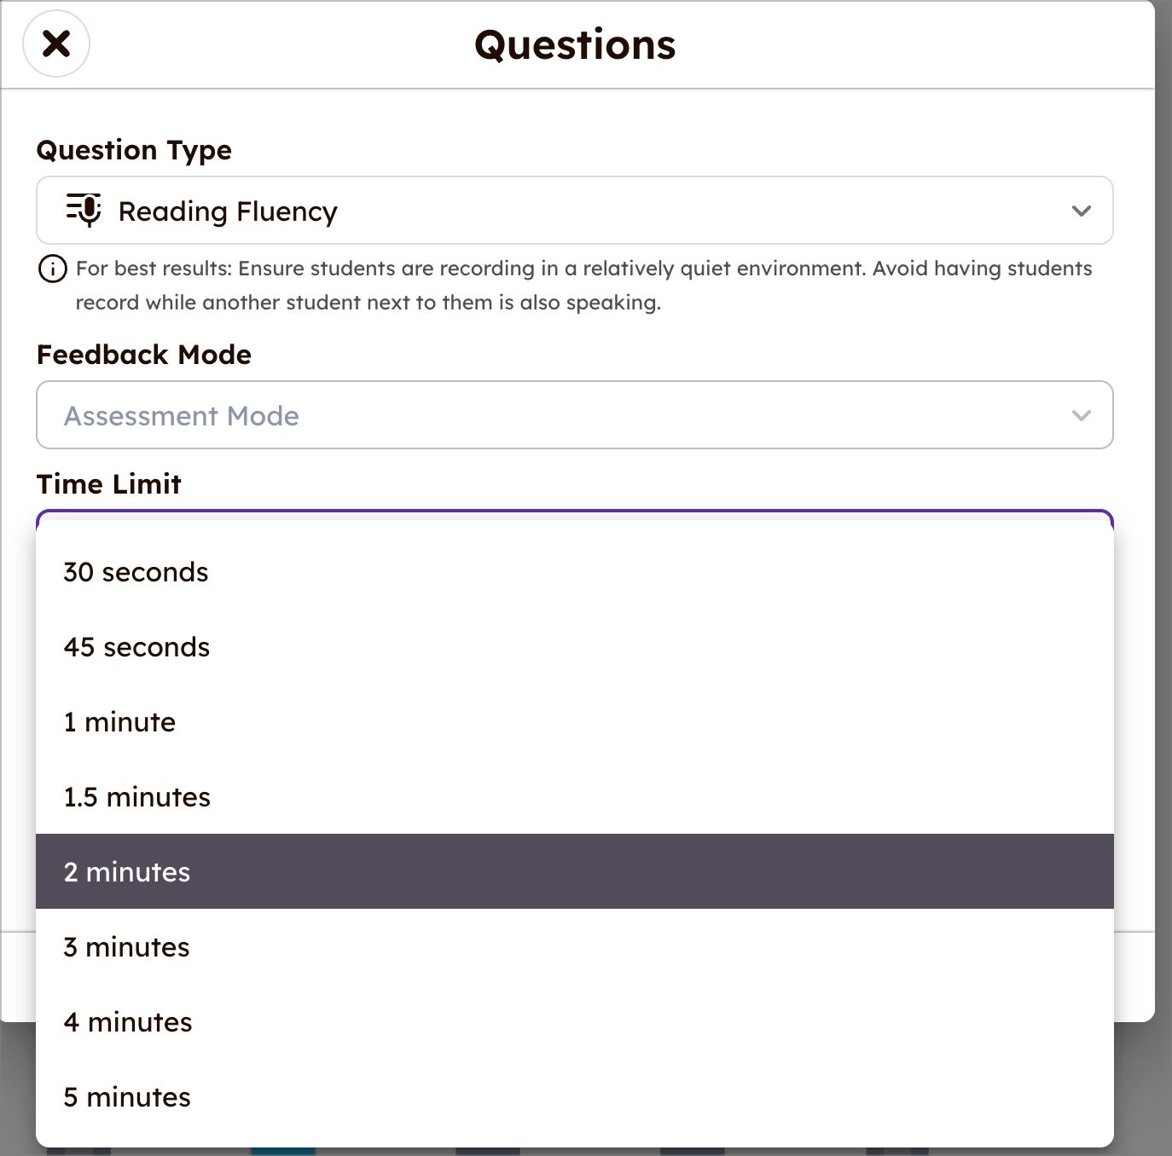Select the 5 minutes time limit
The image size is (1172, 1156).
(126, 1097)
